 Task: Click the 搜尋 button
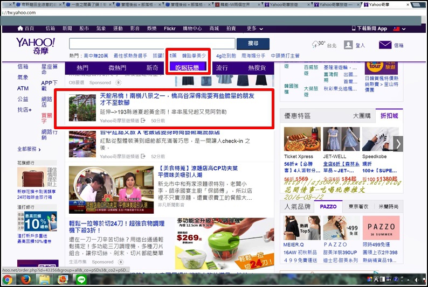(253, 43)
